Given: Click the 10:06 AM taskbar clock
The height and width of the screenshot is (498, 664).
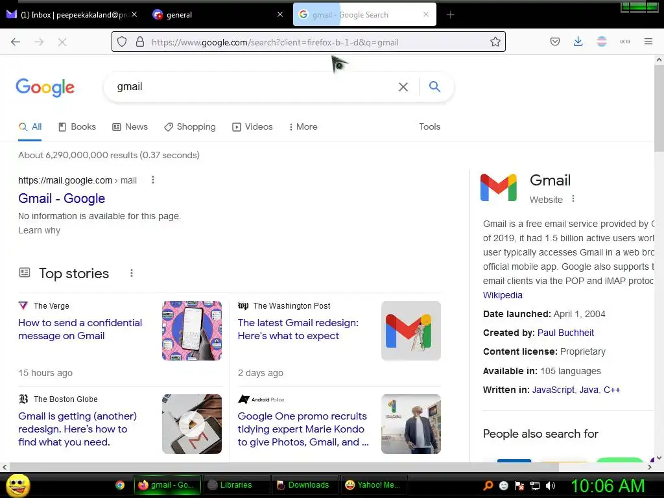Looking at the screenshot, I should (608, 486).
